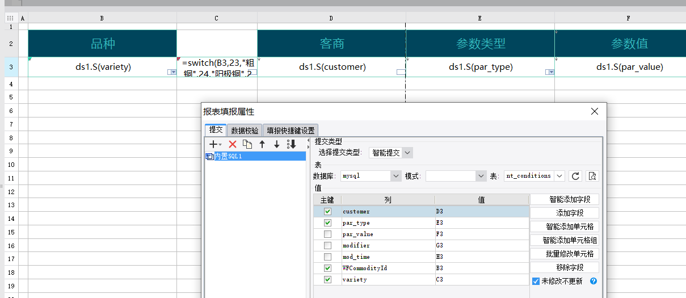The height and width of the screenshot is (298, 686).
Task: Move submit item down with down arrow
Action: click(277, 144)
